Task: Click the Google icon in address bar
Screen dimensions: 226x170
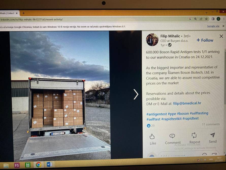Action: click(190, 19)
